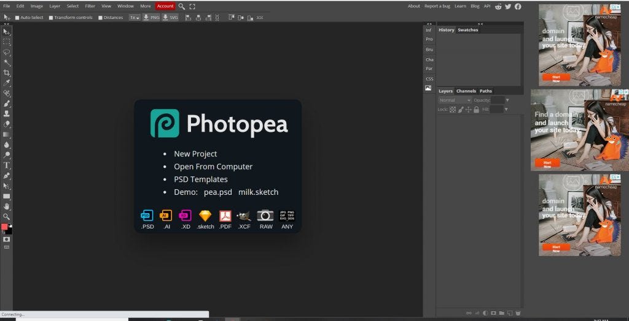The image size is (629, 321).
Task: Select the Rectangle shape tool
Action: (x=6, y=197)
